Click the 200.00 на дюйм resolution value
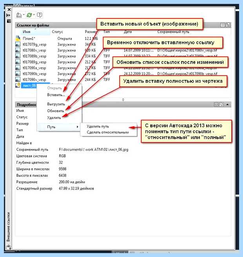Image resolution: width=243 pixels, height=257 pixels. pyautogui.click(x=72, y=182)
